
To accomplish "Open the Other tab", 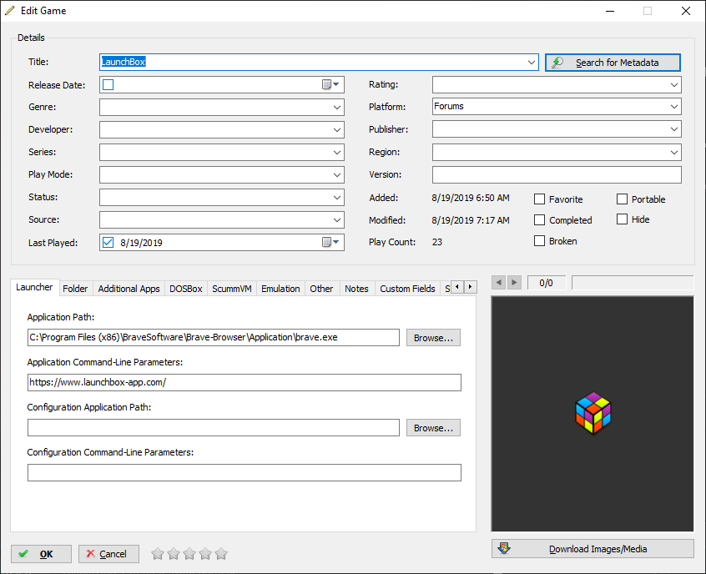I will point(321,289).
